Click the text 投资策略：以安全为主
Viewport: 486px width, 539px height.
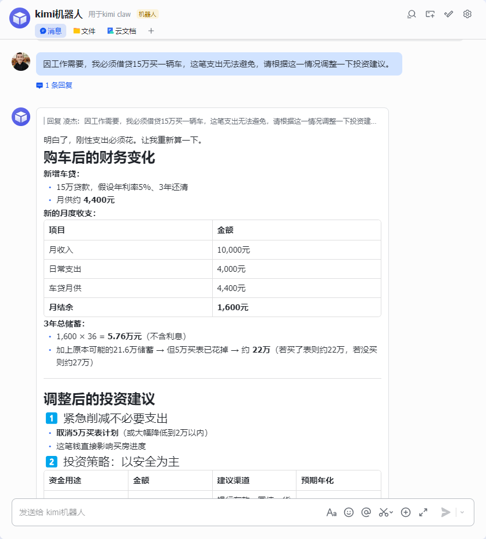click(121, 462)
